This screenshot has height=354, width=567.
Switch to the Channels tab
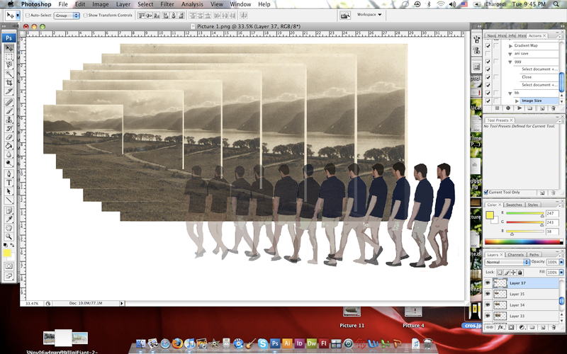(x=515, y=254)
